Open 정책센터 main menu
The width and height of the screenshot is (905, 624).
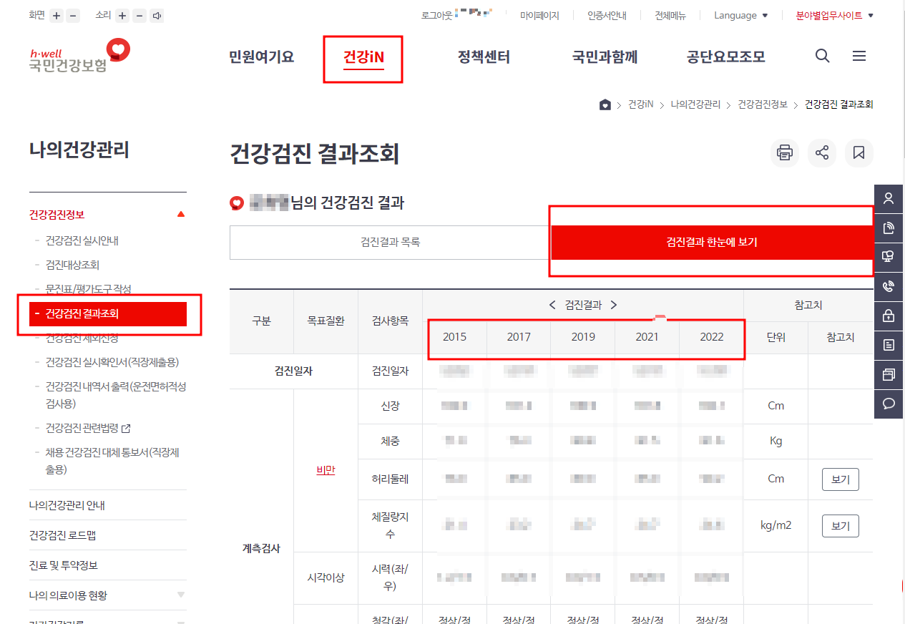(x=484, y=57)
